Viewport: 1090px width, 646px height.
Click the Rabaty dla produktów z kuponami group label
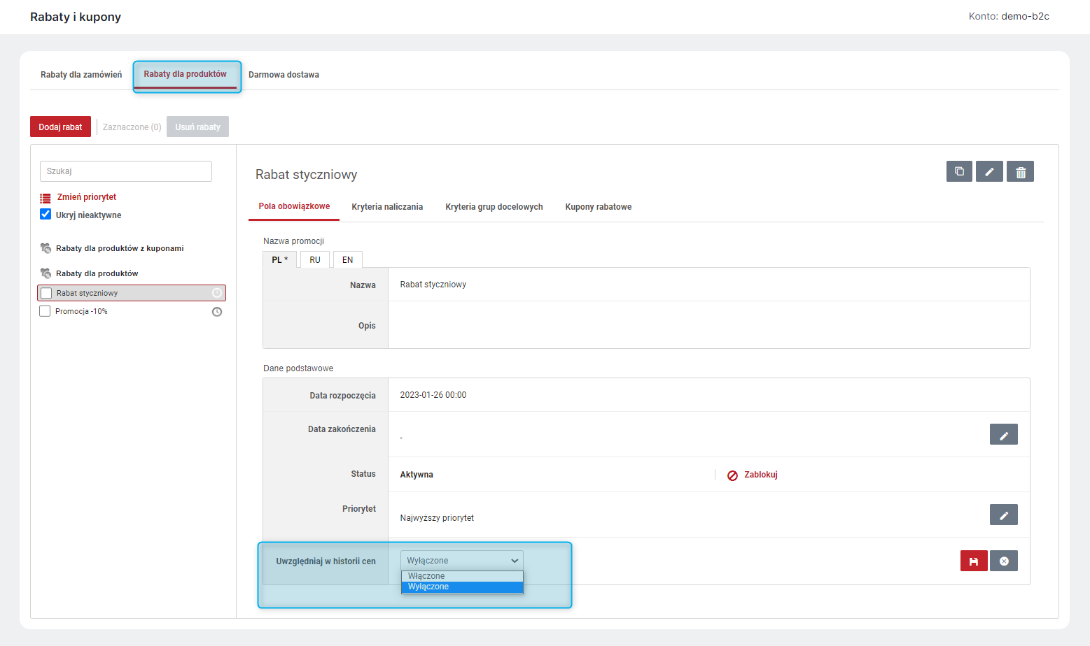click(120, 248)
